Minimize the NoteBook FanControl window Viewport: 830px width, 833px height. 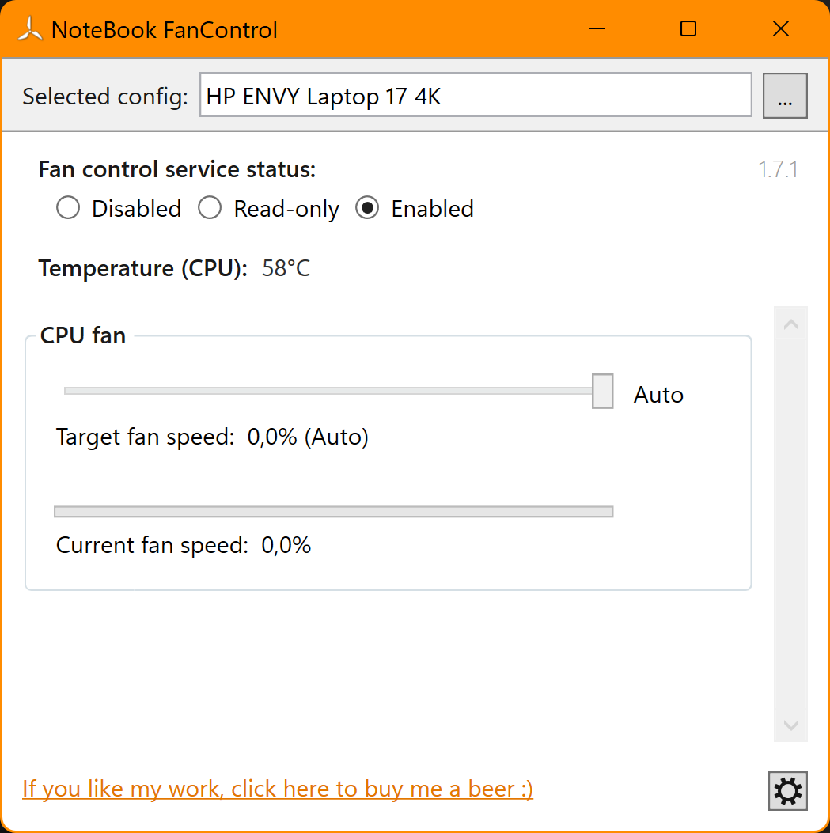597,29
